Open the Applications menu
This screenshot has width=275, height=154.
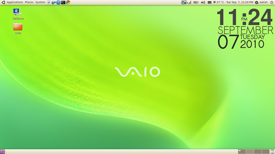point(15,2)
